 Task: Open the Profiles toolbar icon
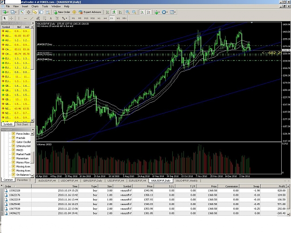[13, 12]
